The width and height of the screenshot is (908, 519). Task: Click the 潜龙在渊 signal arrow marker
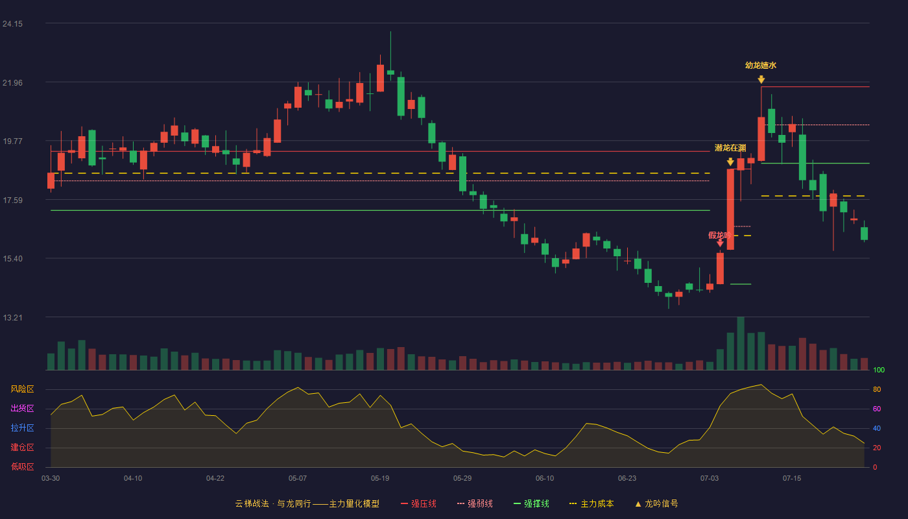[730, 162]
